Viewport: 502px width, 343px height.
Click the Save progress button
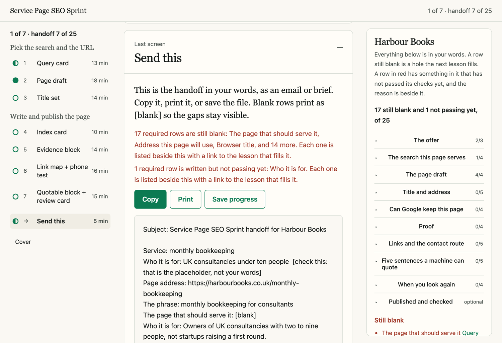235,199
